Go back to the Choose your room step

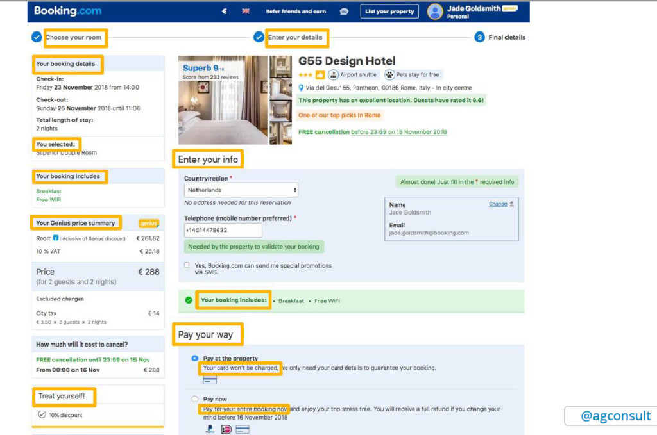73,37
